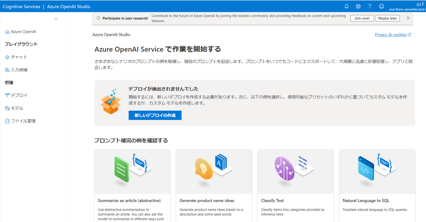
Task: Click プレイグラウンド section label
Action: click(x=21, y=44)
